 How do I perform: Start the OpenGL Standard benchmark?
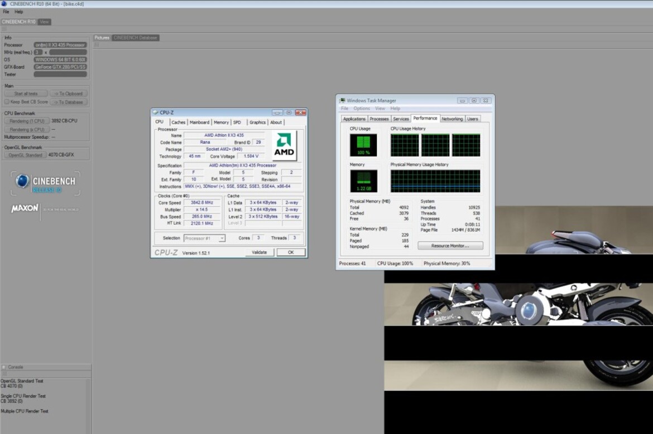[x=25, y=155]
